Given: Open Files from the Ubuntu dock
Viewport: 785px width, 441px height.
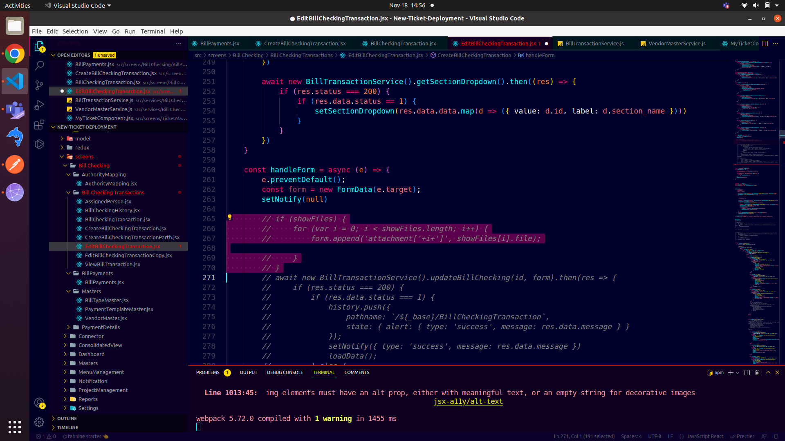Looking at the screenshot, I should point(15,26).
